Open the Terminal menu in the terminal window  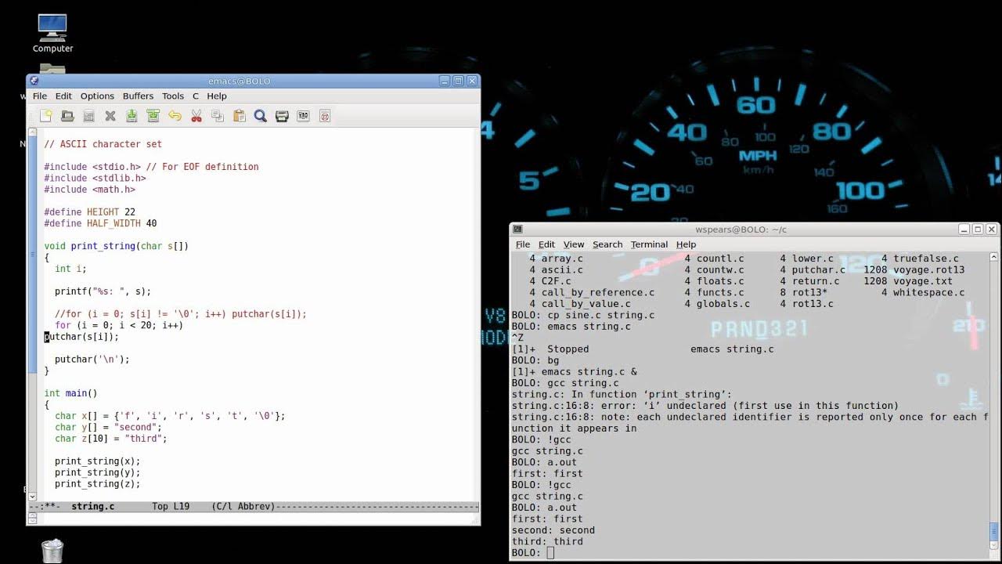[x=649, y=244]
